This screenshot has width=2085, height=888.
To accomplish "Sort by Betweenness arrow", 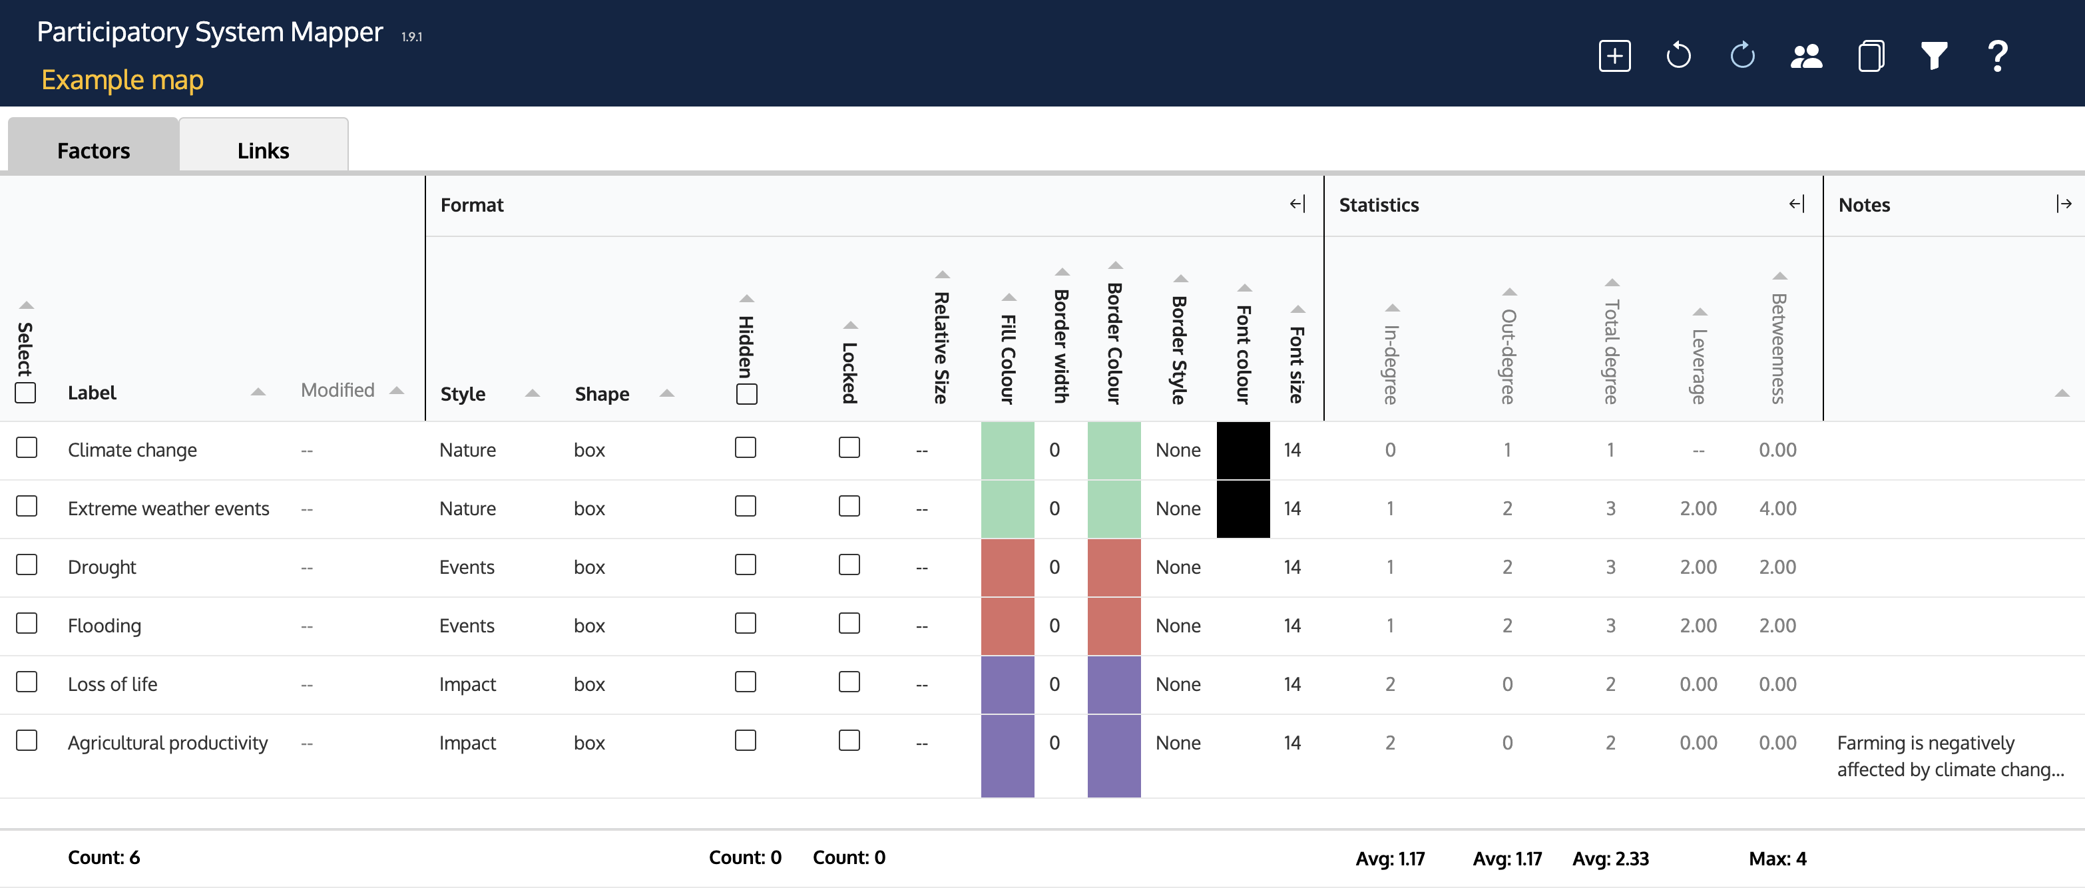I will click(x=1779, y=276).
